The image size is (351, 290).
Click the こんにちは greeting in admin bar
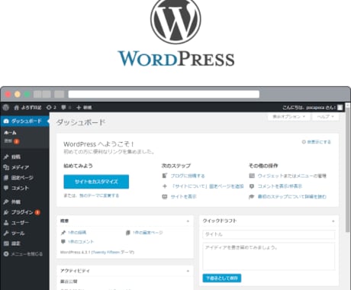click(309, 108)
